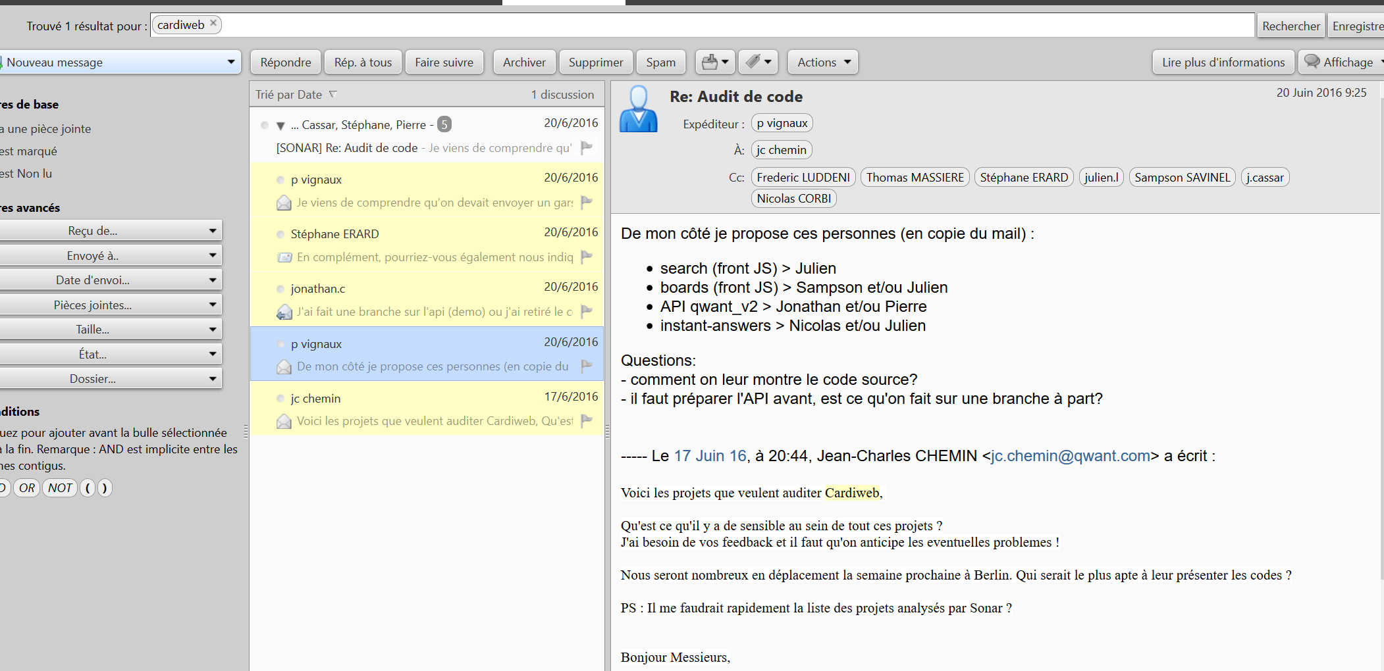
Task: Open the Reçu de... filter dropdown
Action: tap(109, 231)
